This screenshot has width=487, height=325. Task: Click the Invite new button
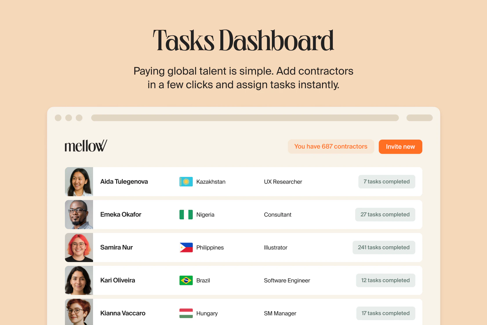pyautogui.click(x=400, y=147)
